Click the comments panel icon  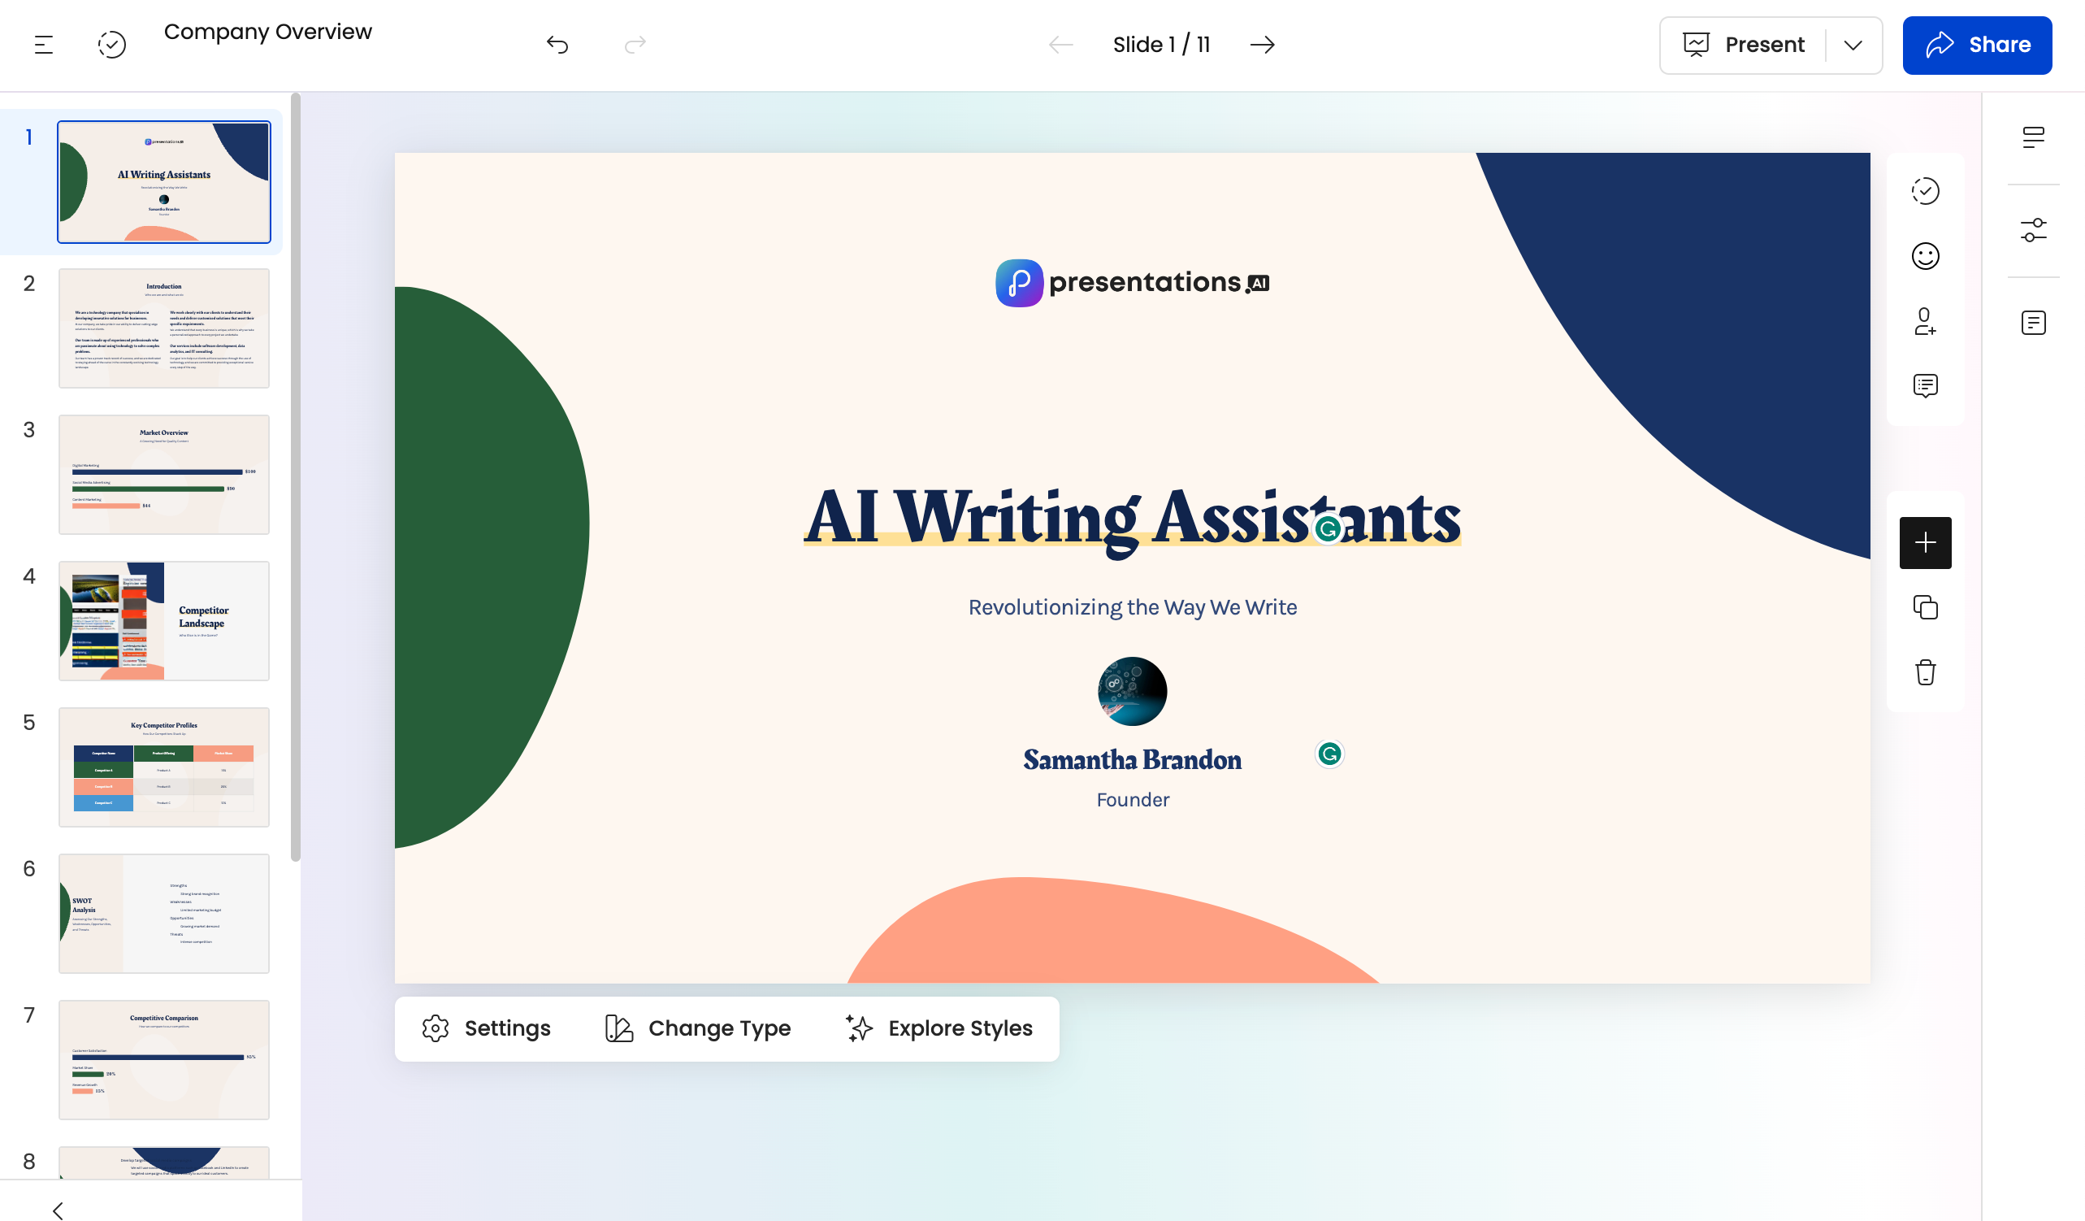click(x=1925, y=385)
